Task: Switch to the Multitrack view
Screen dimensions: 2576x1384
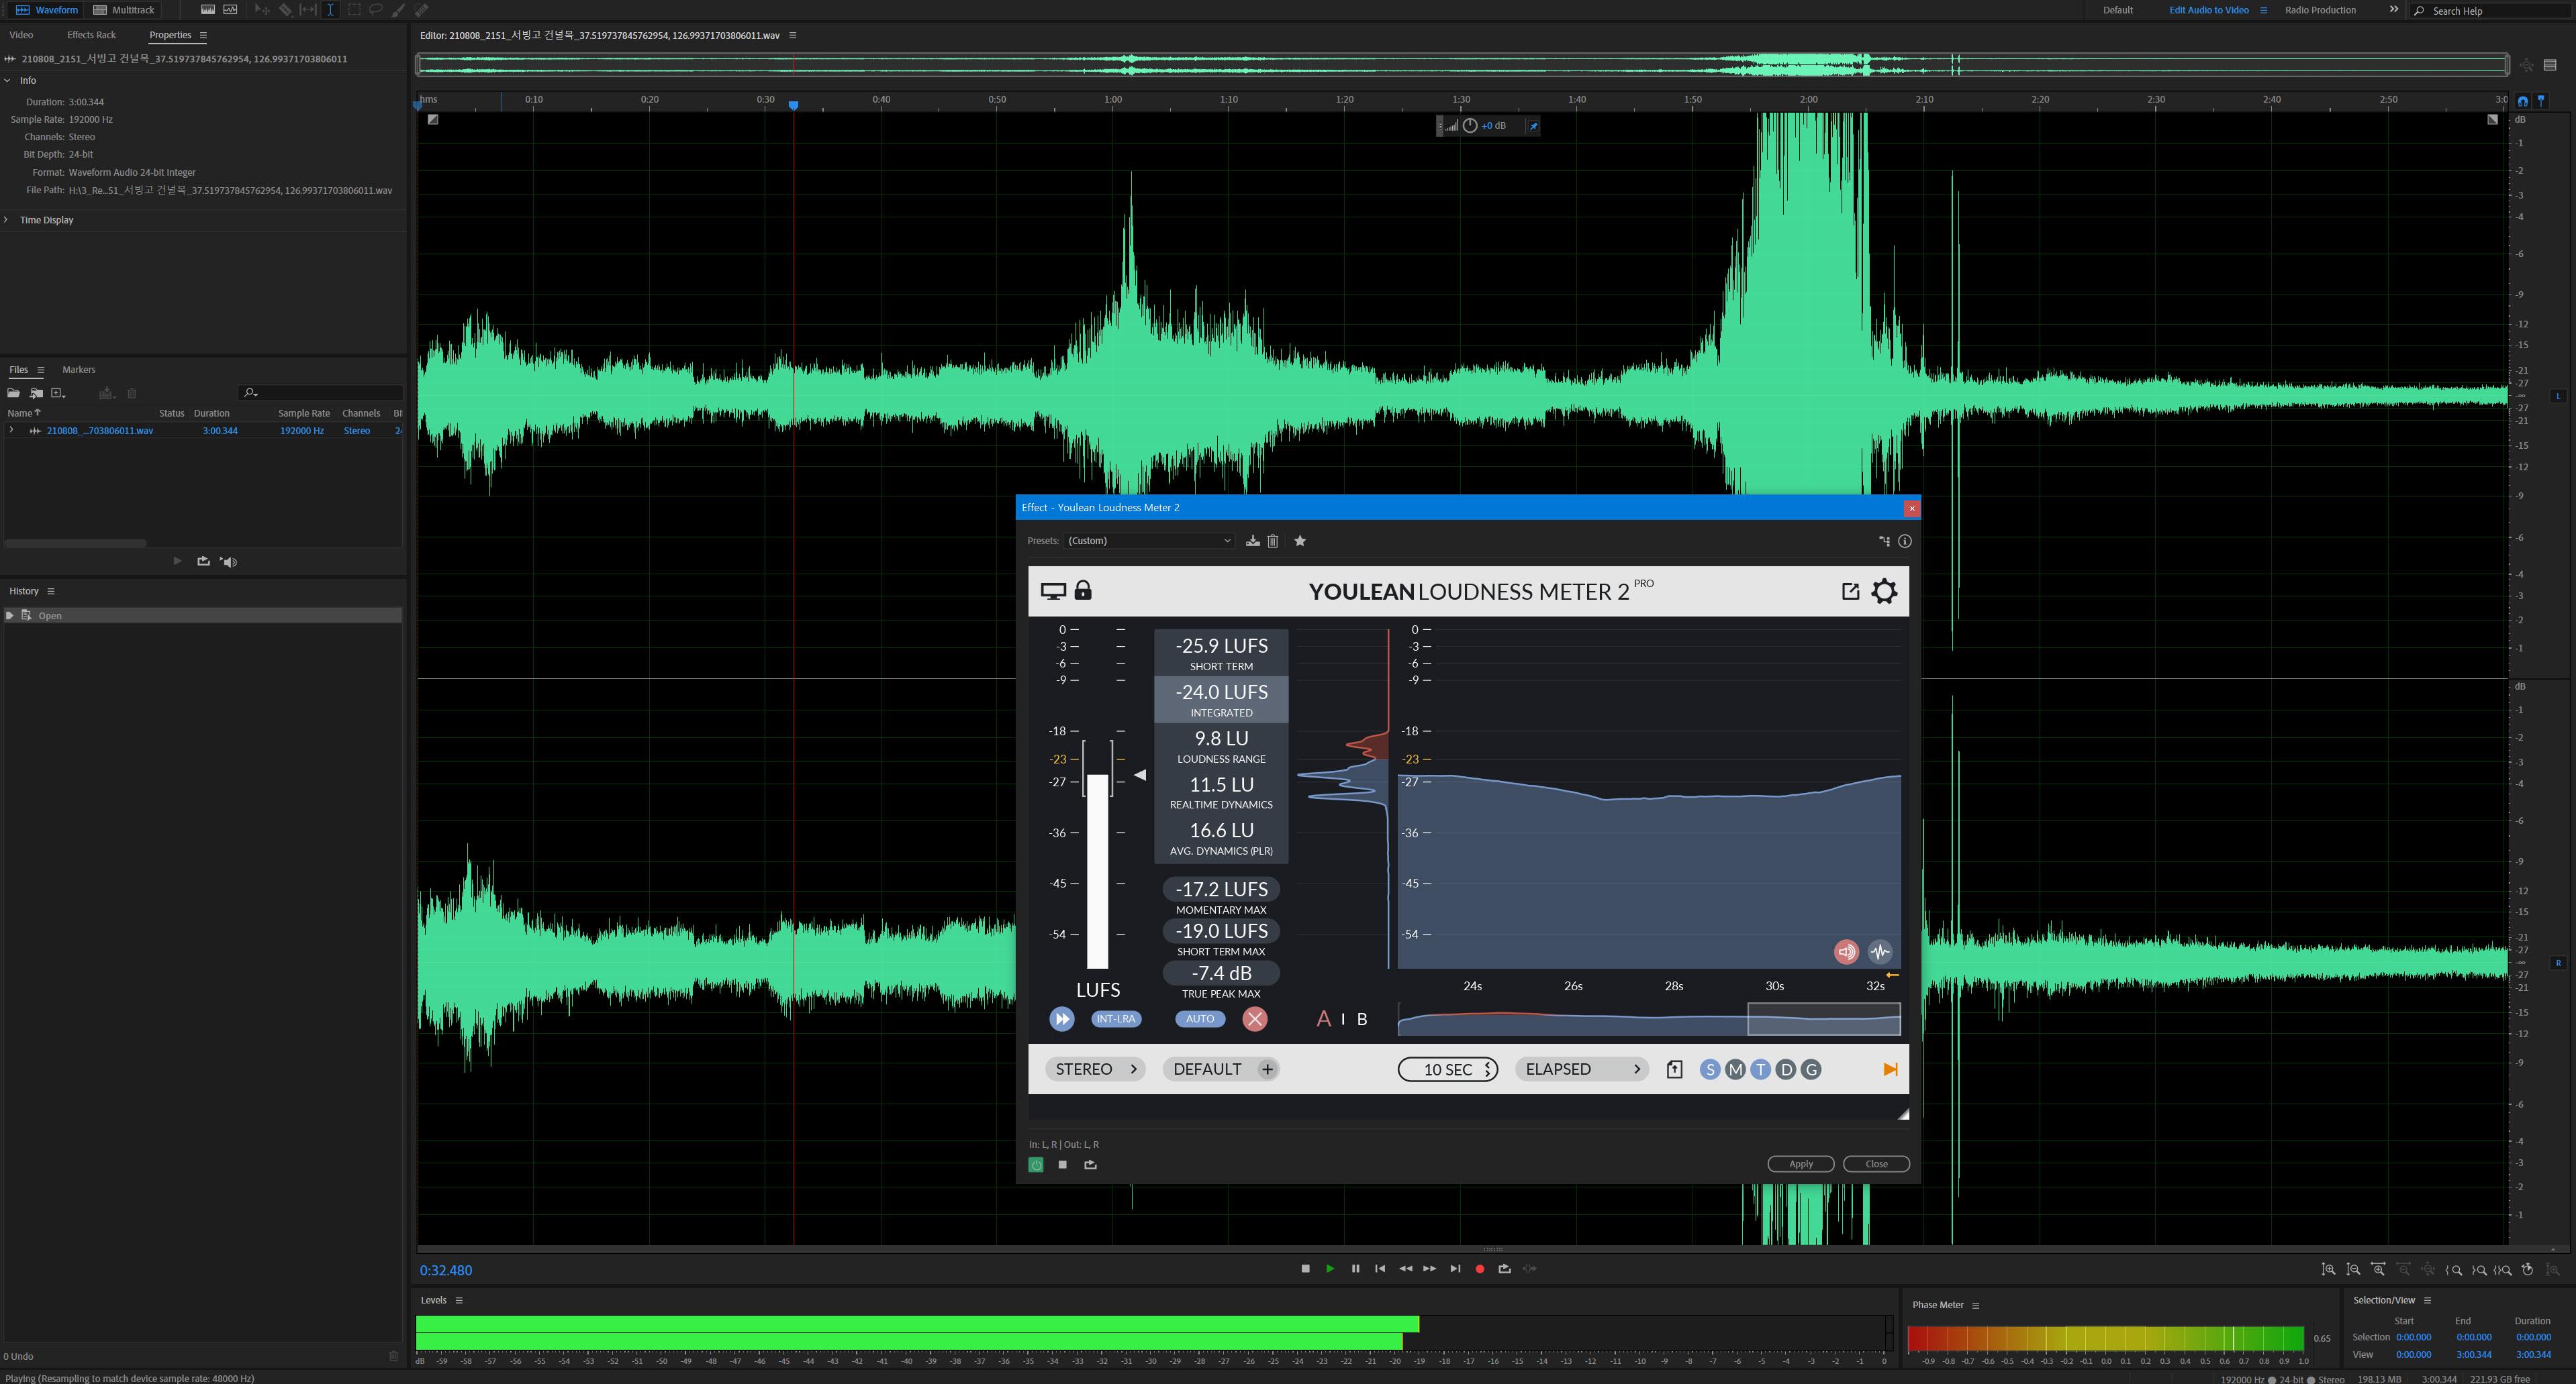Action: [124, 10]
